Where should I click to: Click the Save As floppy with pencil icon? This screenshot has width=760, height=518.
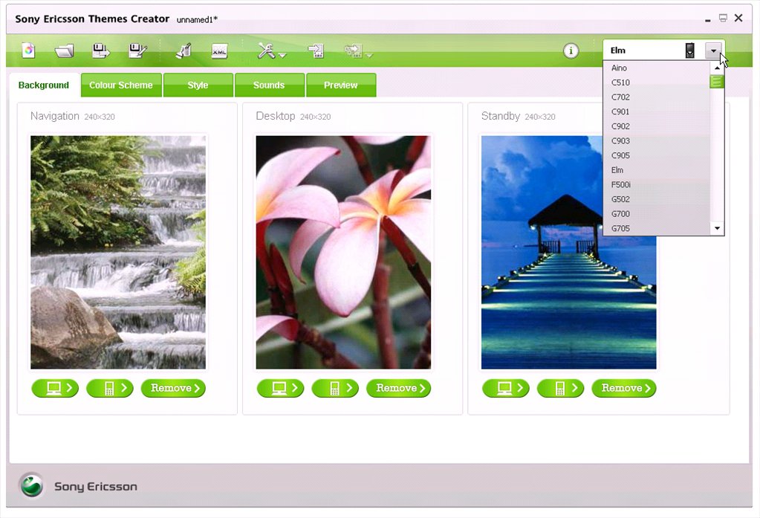(137, 51)
